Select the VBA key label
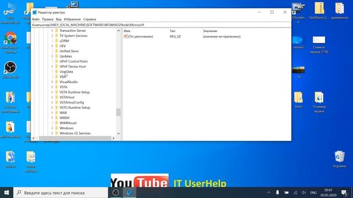This screenshot has height=198, width=353. pos(63,77)
